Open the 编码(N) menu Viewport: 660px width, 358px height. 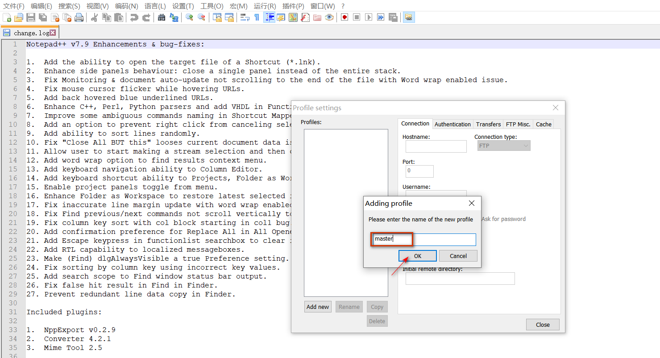[x=127, y=6]
